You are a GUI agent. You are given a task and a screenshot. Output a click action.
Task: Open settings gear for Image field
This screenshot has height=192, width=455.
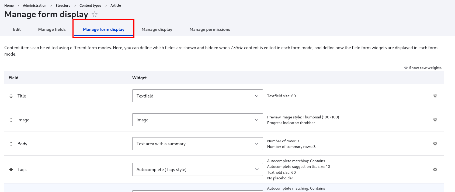435,120
